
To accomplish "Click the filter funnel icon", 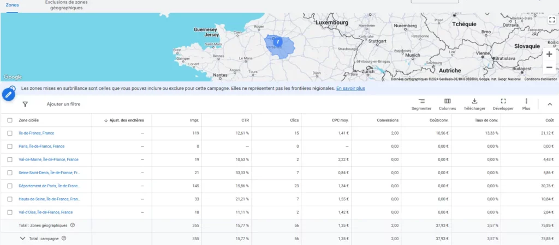I will (x=25, y=104).
